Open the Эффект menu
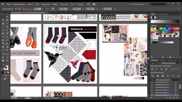Image resolution: width=182 pixels, height=102 pixels. pos(55,4)
